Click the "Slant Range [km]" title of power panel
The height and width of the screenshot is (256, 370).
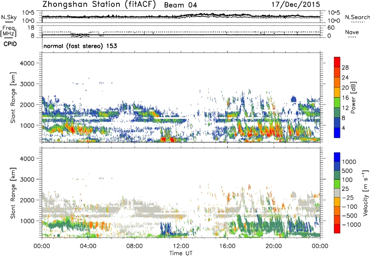[x=13, y=98]
